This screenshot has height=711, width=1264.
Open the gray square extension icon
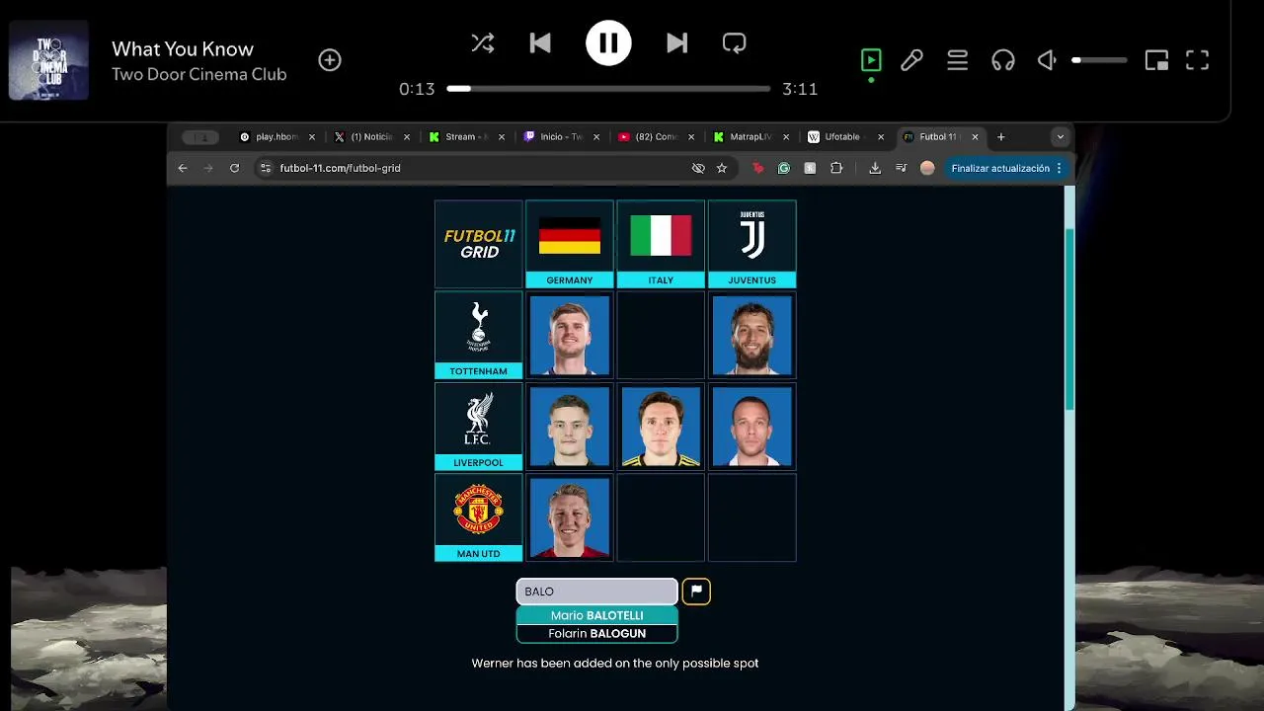coord(810,168)
